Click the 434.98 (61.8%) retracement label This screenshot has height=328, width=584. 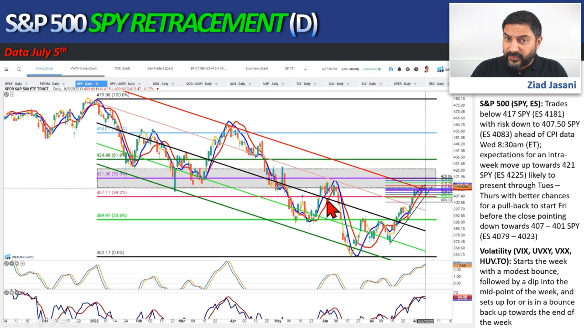pyautogui.click(x=111, y=155)
